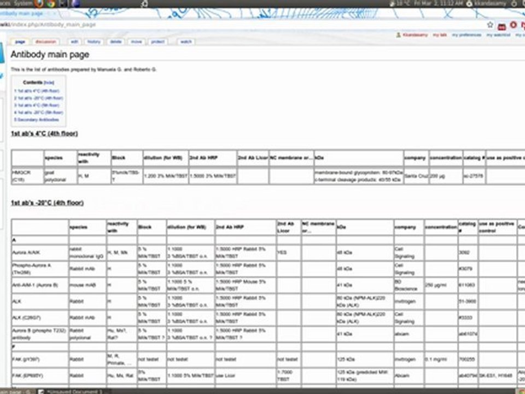Launch Chrome from the top panel
Screen dimensions: 525x394
51,4
